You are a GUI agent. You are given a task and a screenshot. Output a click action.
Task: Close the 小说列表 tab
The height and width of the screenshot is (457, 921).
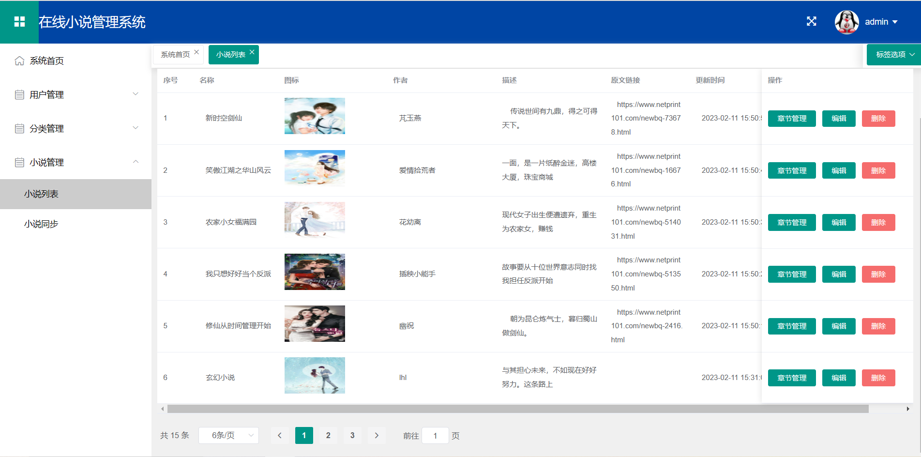point(252,52)
